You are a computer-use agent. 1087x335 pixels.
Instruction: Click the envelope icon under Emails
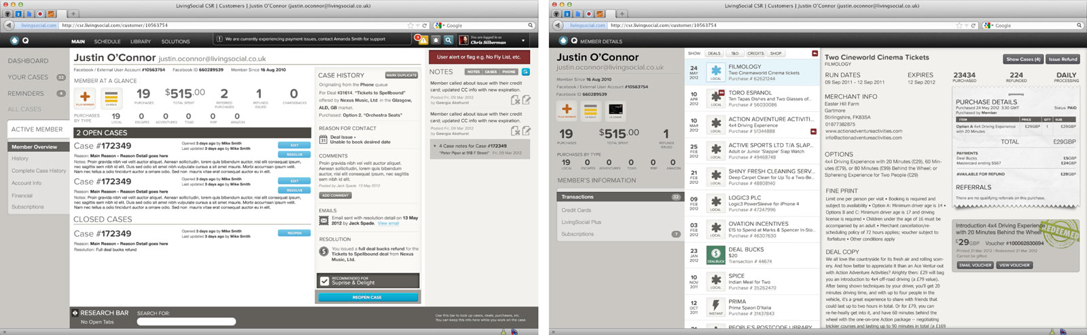[x=323, y=220]
